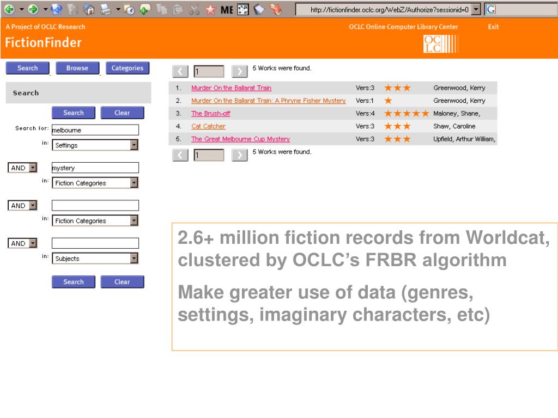Open the first AND operator dropdown

coord(22,168)
